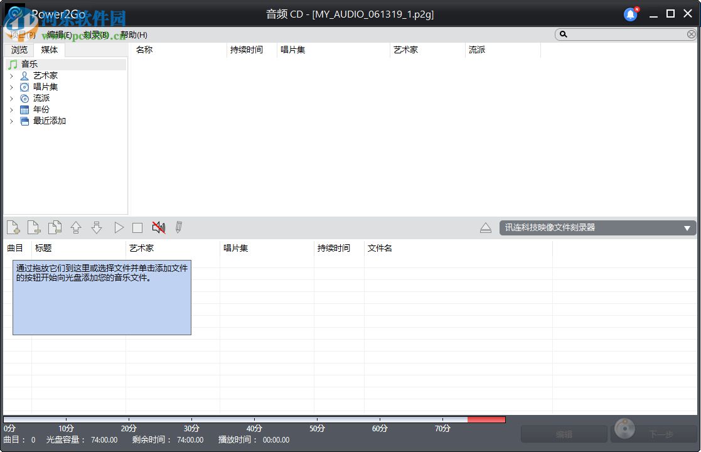Click the move track down arrow icon
This screenshot has width=701, height=452.
coord(96,227)
